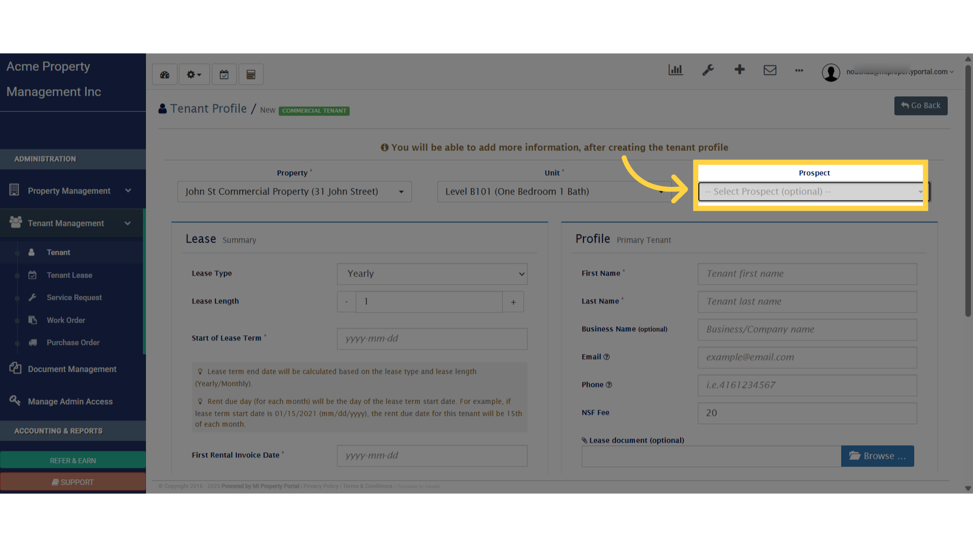Screen dimensions: 973x547
Task: Decrease lease length with the minus button
Action: (347, 302)
